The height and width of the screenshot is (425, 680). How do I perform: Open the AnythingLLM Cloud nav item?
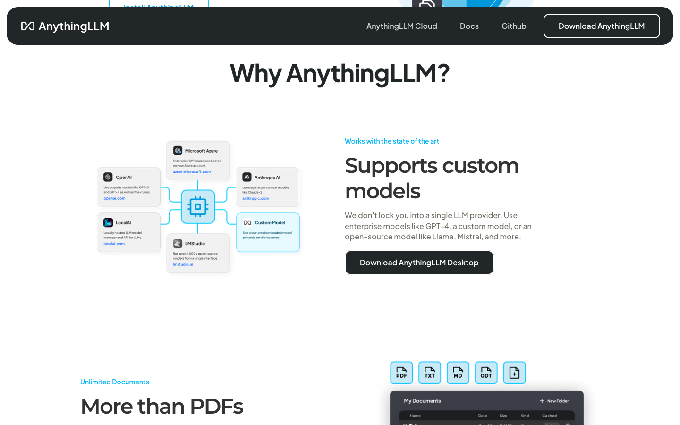(x=402, y=26)
